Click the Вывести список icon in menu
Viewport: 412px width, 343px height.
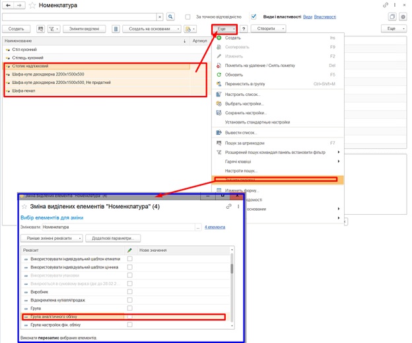tap(219, 133)
